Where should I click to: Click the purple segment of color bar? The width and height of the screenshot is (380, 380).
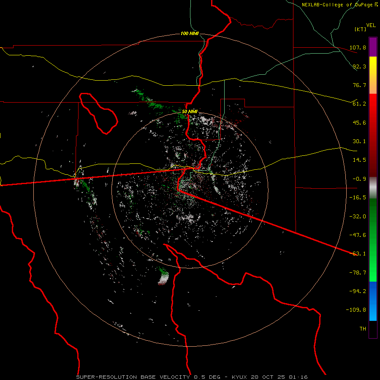[x=373, y=47]
